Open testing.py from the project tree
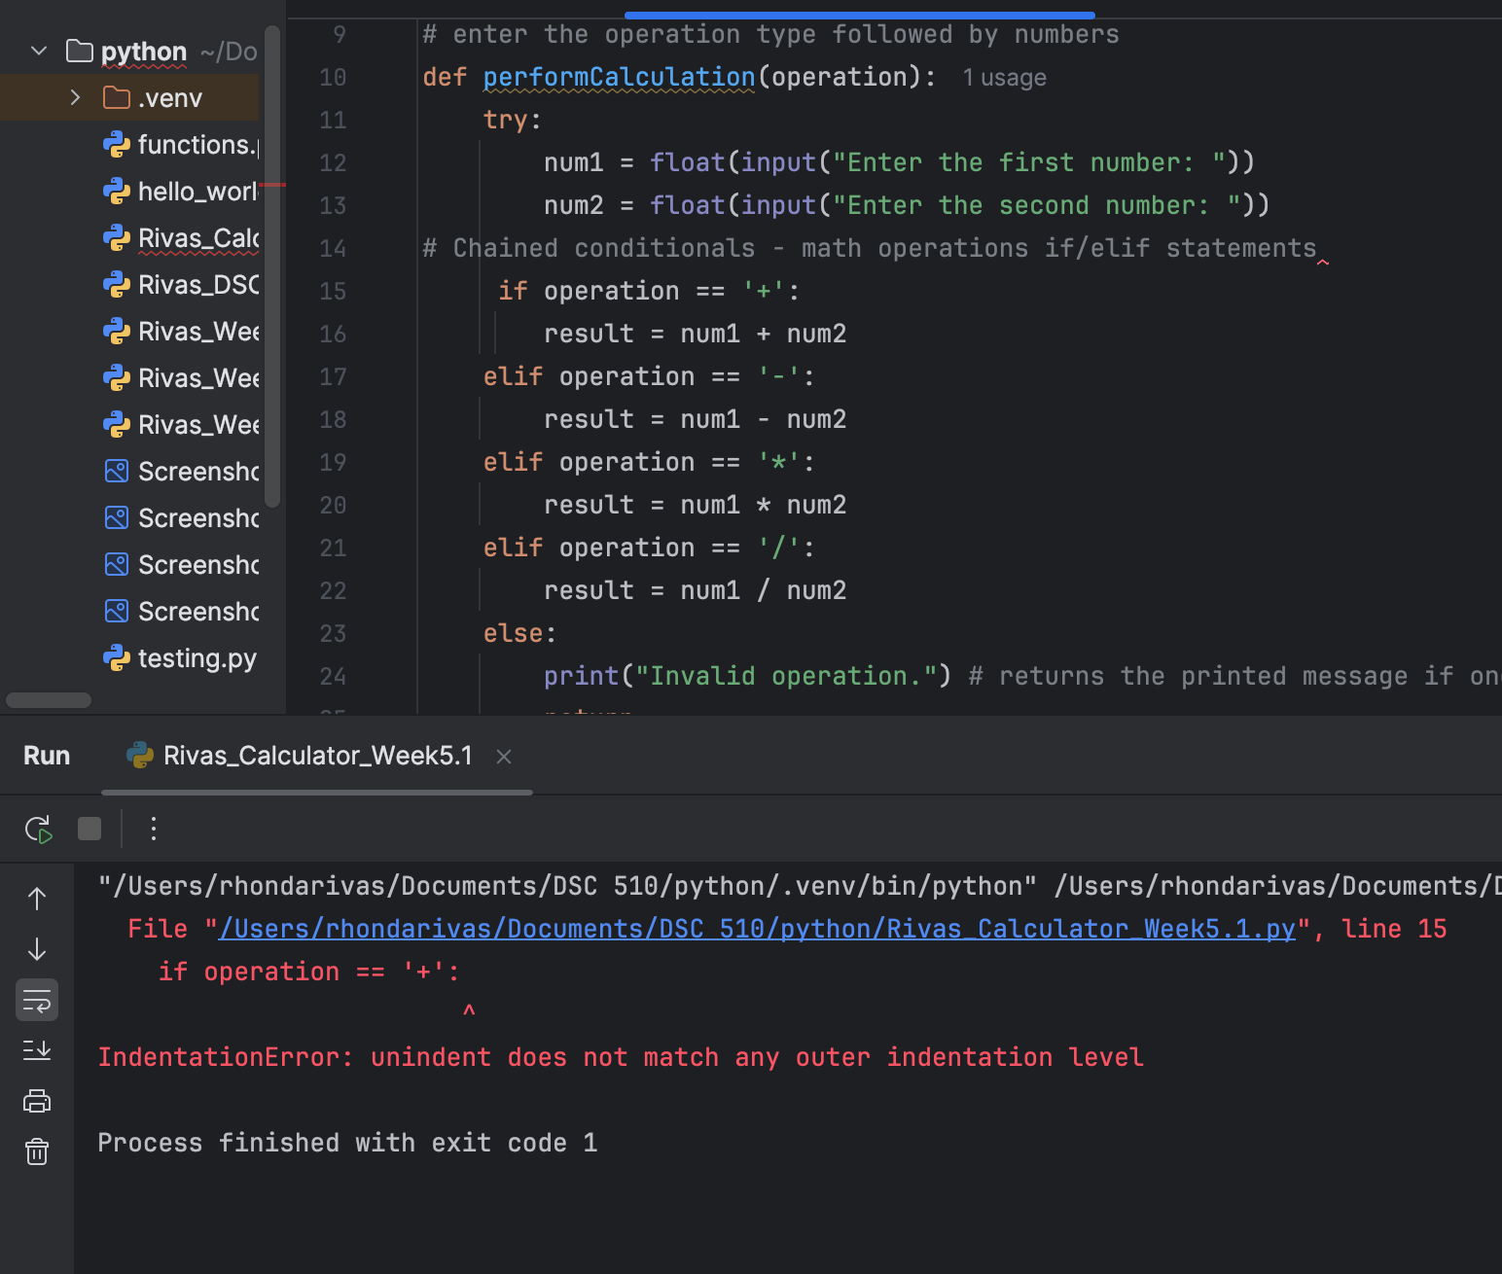 click(197, 658)
